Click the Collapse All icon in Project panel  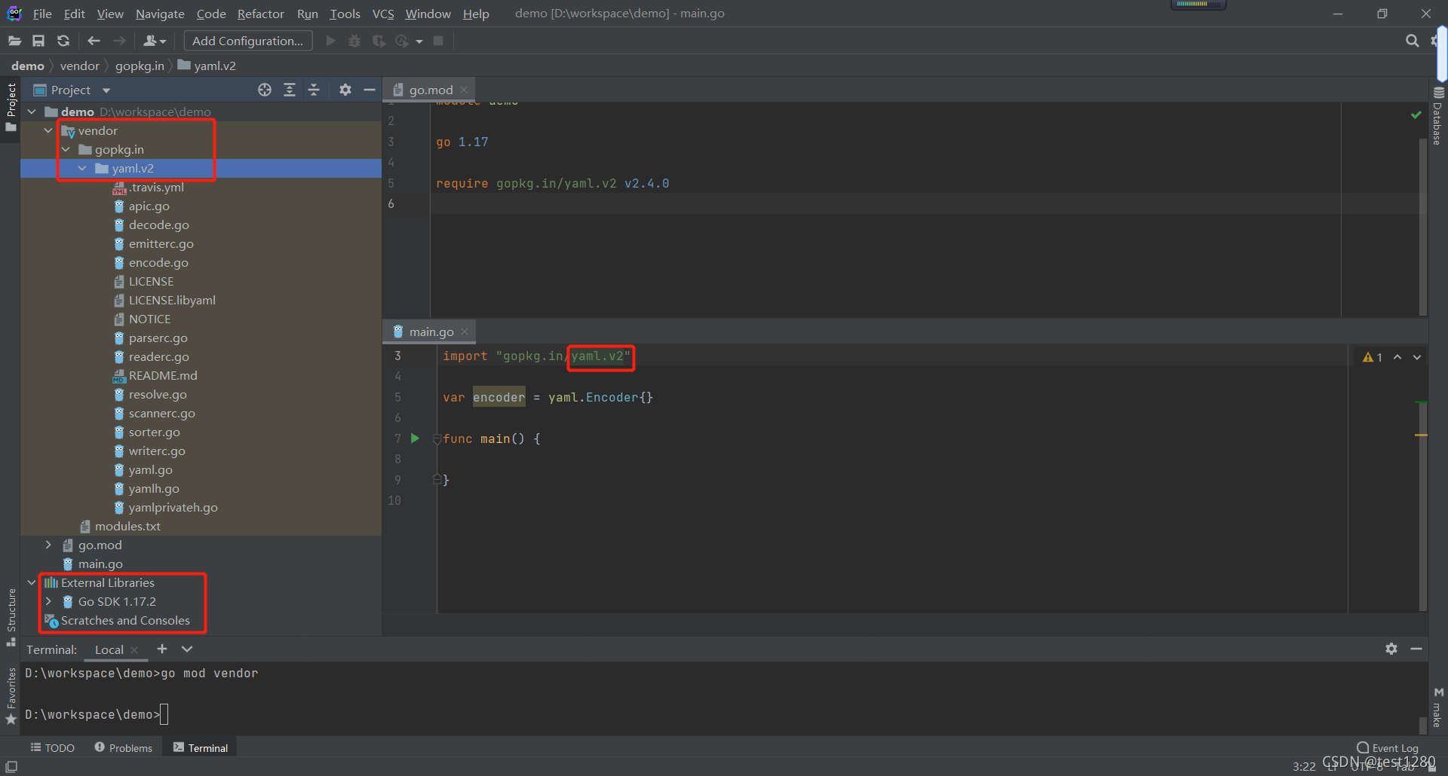coord(314,90)
